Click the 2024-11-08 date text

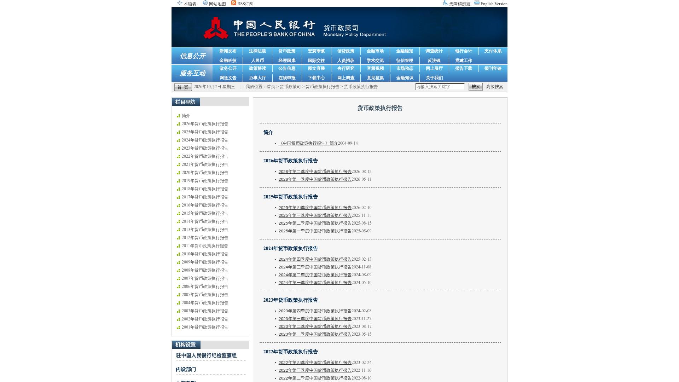pos(361,267)
